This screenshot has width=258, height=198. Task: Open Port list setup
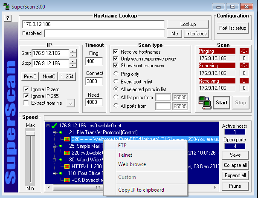(233, 28)
